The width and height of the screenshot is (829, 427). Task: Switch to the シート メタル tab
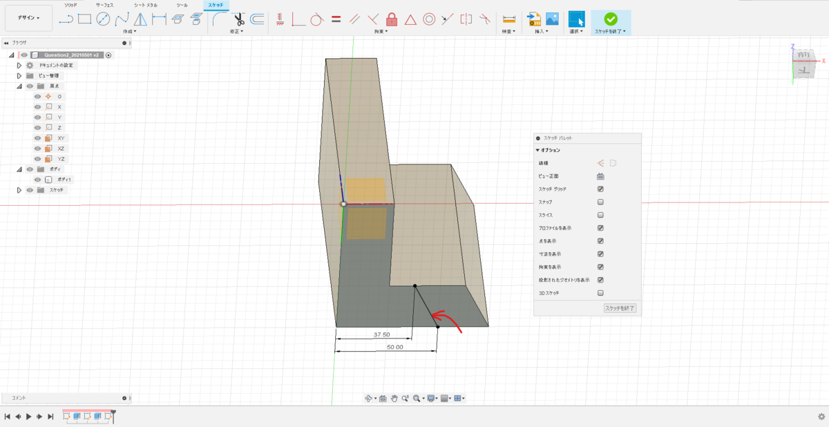point(145,5)
